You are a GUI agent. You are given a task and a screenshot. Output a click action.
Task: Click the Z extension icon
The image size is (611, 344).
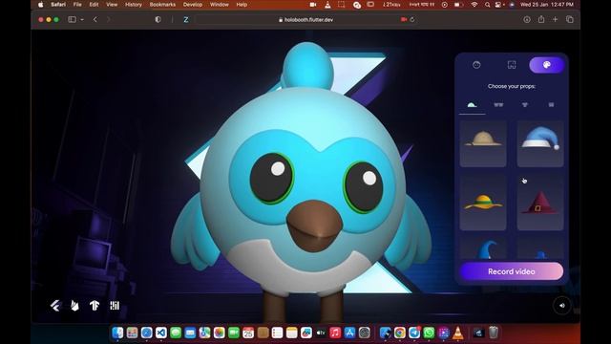tap(186, 19)
